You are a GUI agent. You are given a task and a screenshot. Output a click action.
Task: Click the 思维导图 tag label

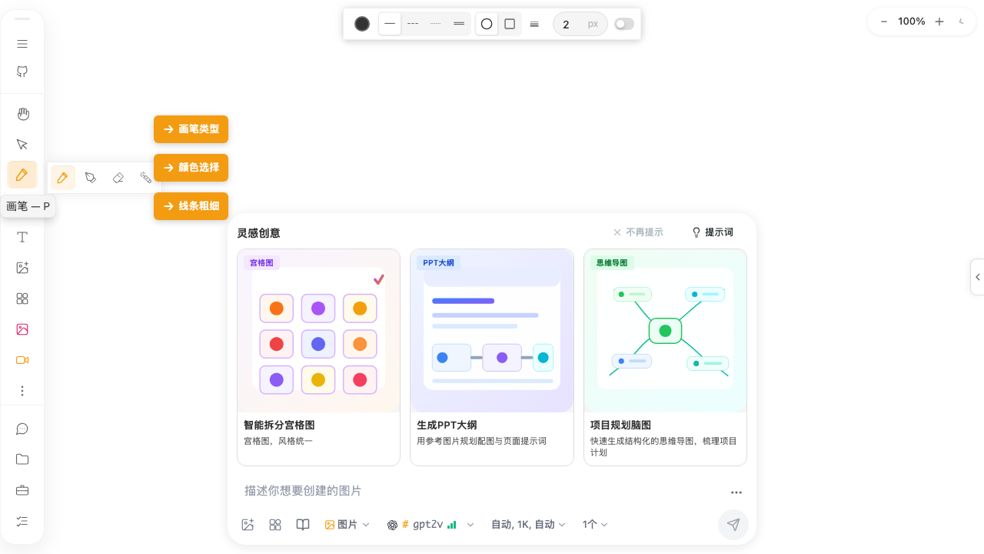(612, 263)
